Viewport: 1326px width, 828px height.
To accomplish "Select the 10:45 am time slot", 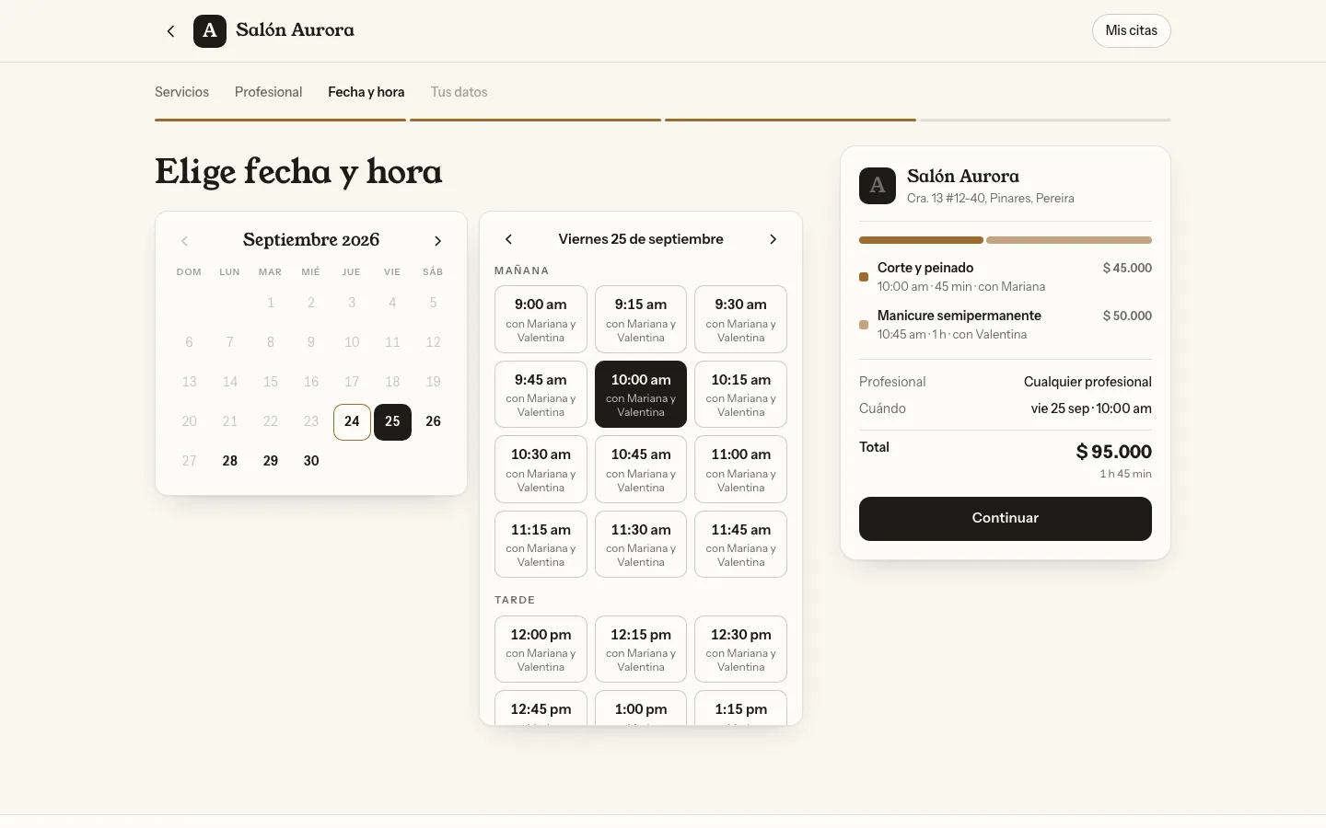I will coord(641,469).
